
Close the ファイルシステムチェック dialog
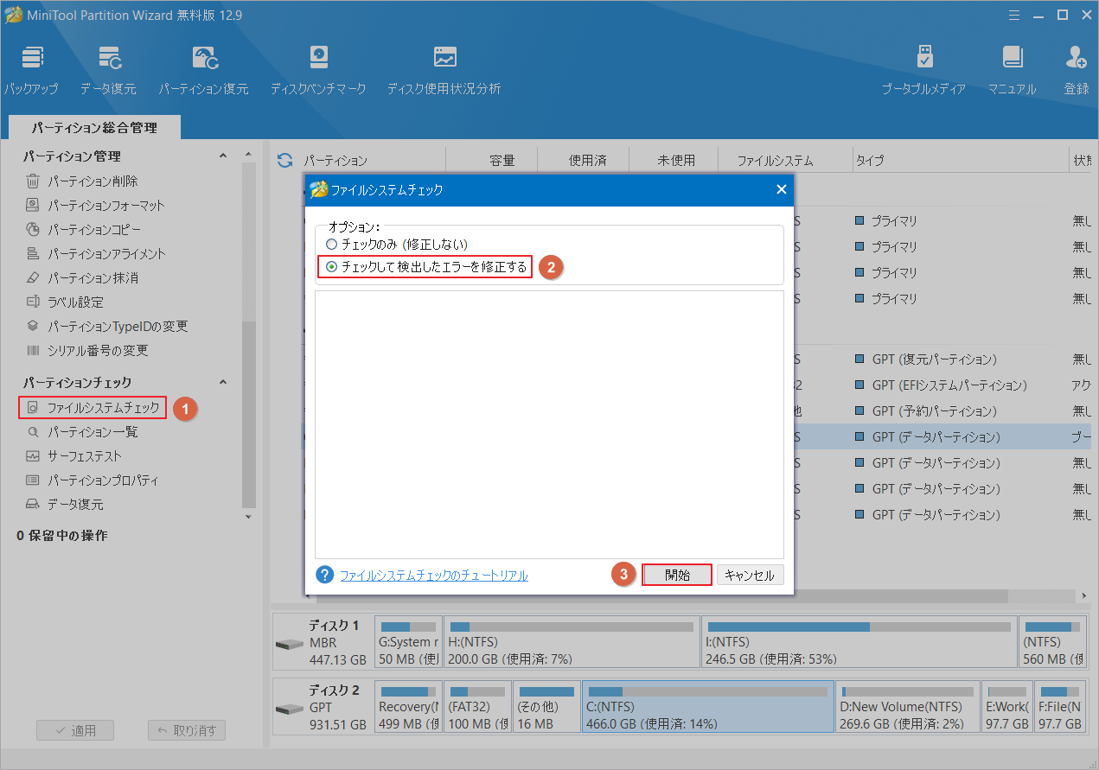pos(781,189)
